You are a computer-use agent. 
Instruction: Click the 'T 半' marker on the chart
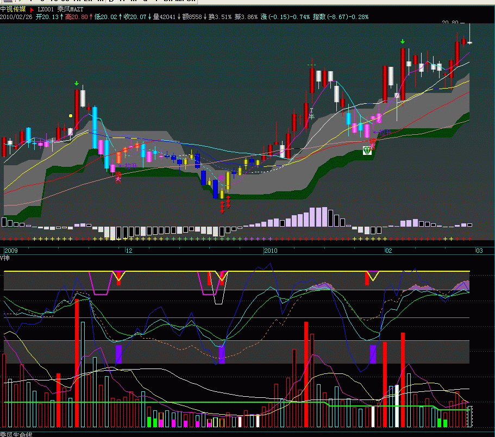pos(312,113)
